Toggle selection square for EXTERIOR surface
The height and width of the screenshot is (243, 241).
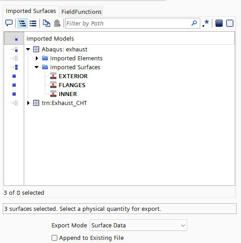[14, 76]
